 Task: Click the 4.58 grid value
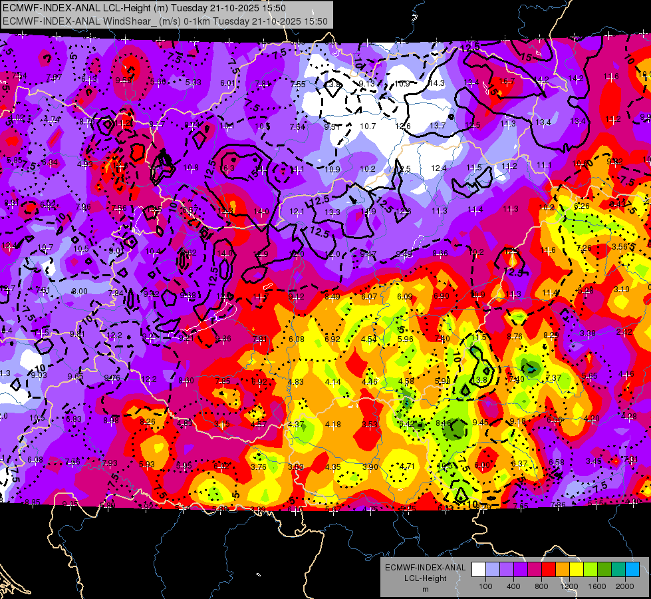pyautogui.click(x=406, y=381)
